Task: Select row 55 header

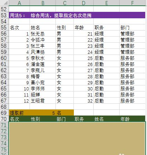Action: pos(4,27)
